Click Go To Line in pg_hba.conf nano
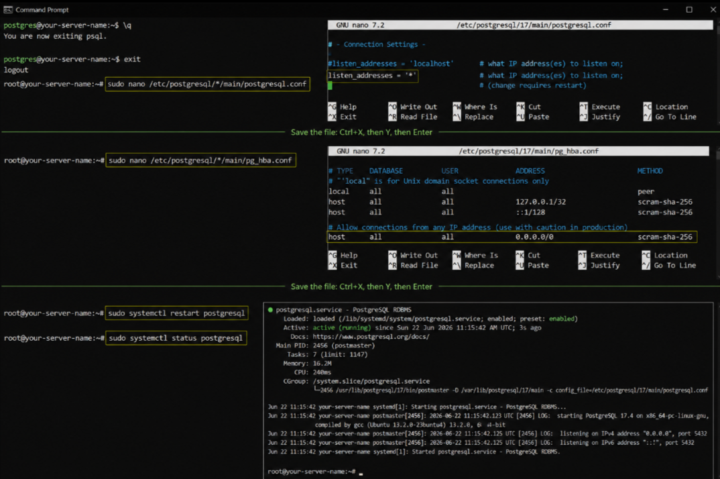The width and height of the screenshot is (720, 479). point(669,265)
